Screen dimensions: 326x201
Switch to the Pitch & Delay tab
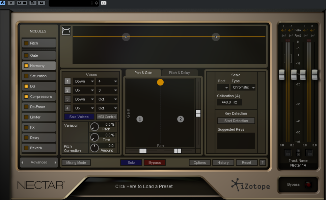pos(180,73)
